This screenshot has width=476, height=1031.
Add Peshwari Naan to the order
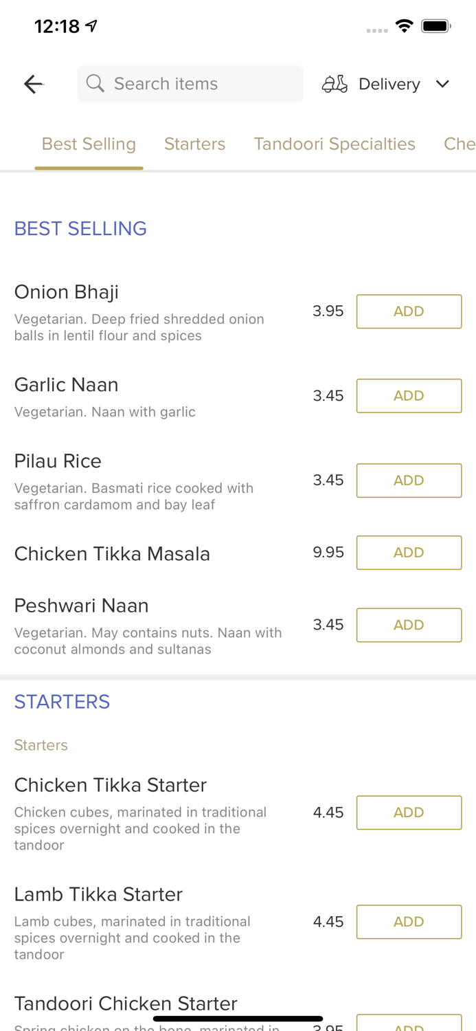click(x=409, y=624)
